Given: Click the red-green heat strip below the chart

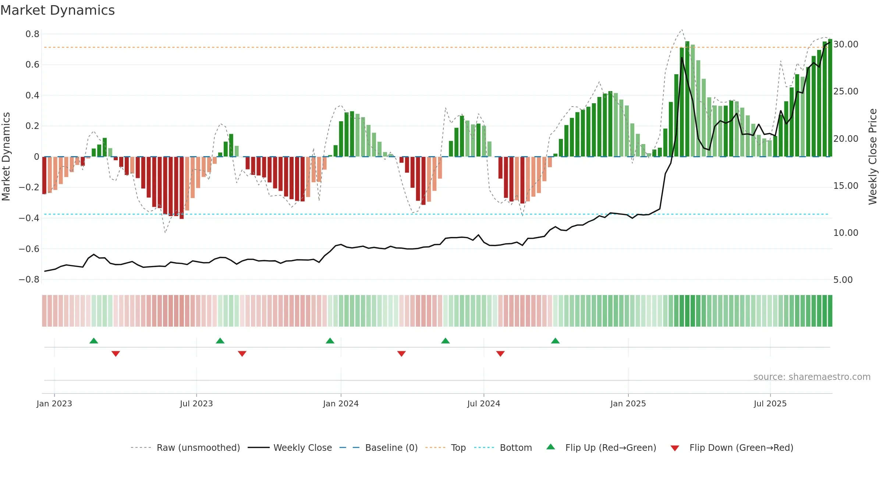Looking at the screenshot, I should point(437,311).
